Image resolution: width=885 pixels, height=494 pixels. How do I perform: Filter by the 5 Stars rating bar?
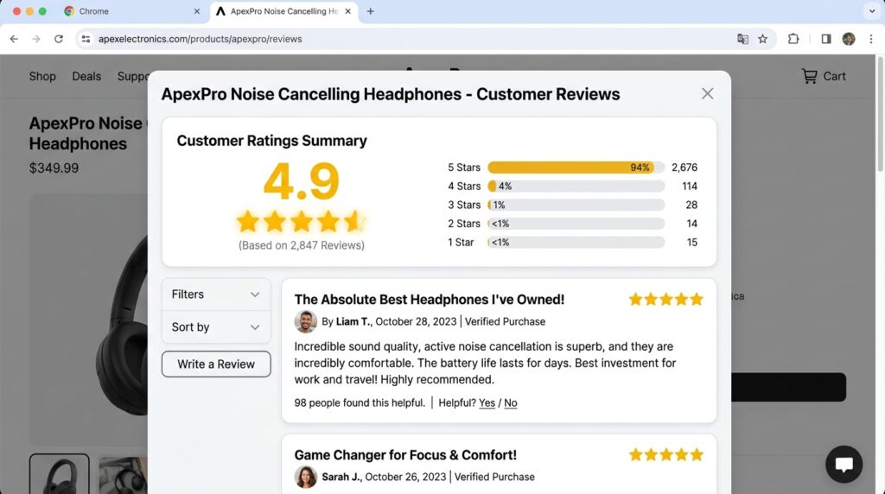pos(576,168)
